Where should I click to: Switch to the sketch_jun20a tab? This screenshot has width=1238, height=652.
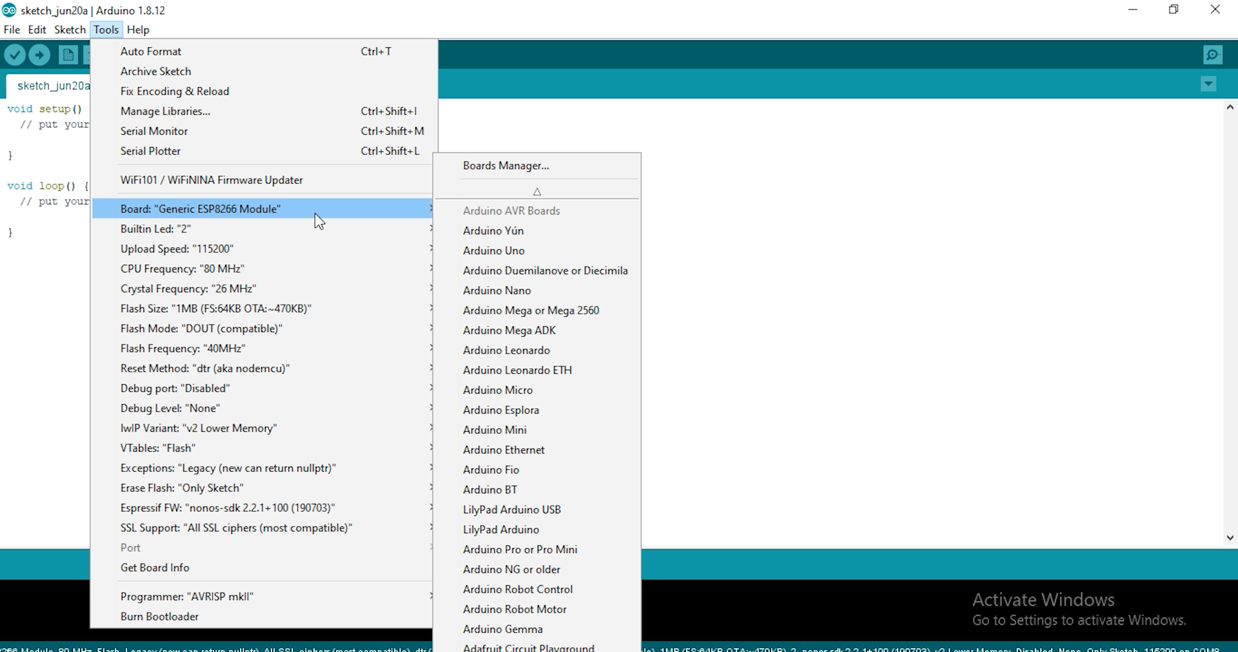click(x=52, y=85)
